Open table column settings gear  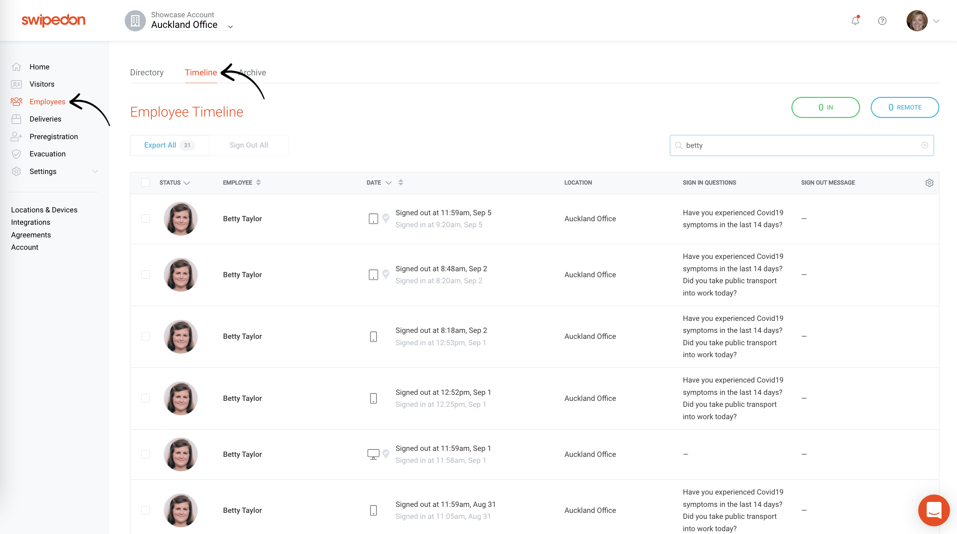point(929,183)
